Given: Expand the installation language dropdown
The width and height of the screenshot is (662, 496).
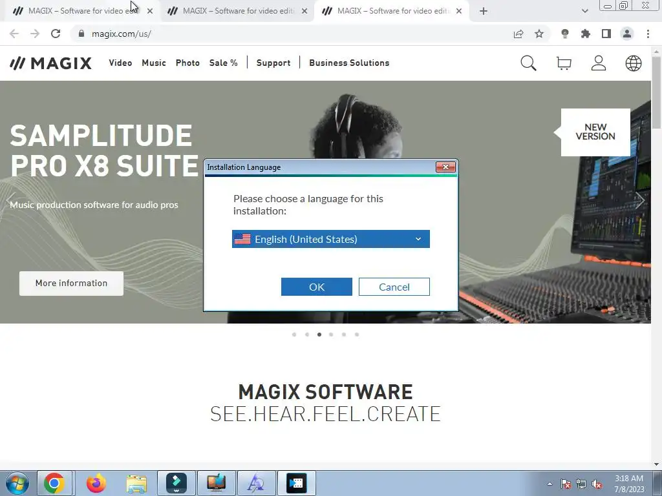Looking at the screenshot, I should [330, 239].
